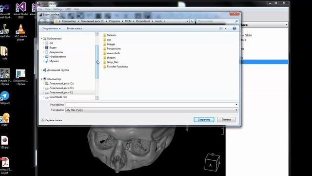Navigate to DicomScan2 in the breadcrumb
Image resolution: width=312 pixels, height=176 pixels.
tap(143, 21)
